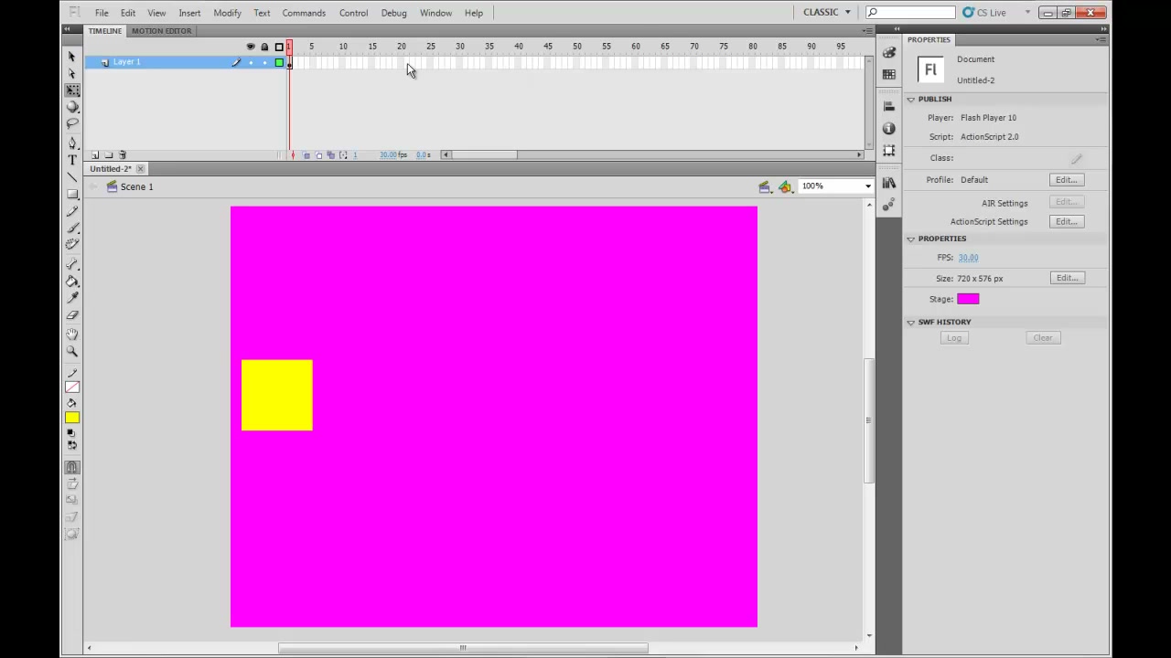Select the Selection arrow tool
1171x658 pixels.
point(72,57)
